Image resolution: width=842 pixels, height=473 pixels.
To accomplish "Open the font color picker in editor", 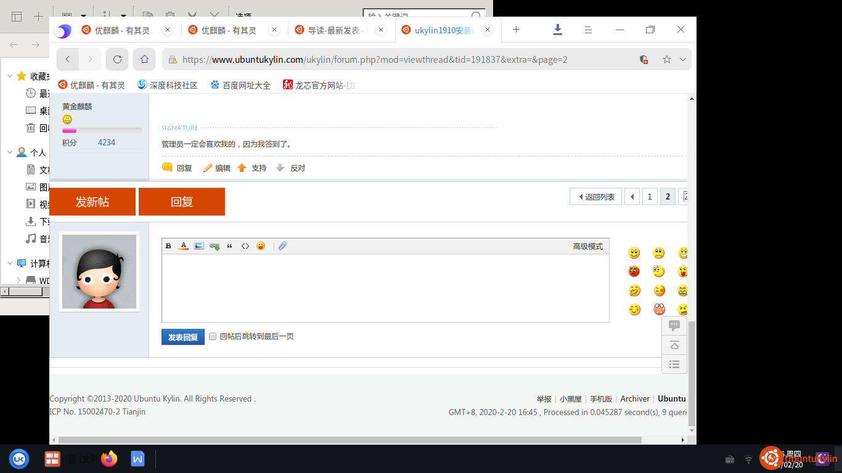I will pyautogui.click(x=184, y=246).
